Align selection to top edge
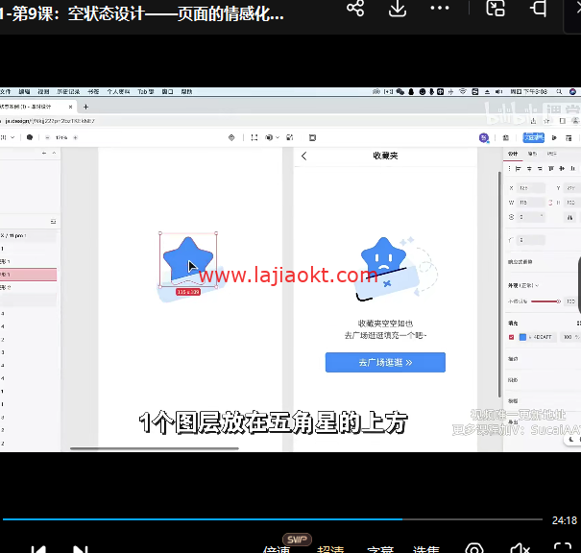 click(551, 169)
